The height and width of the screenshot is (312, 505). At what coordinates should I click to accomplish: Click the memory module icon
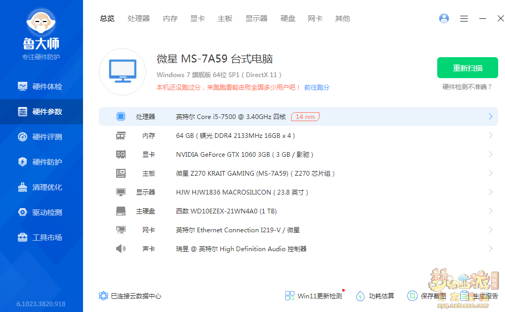click(x=121, y=136)
